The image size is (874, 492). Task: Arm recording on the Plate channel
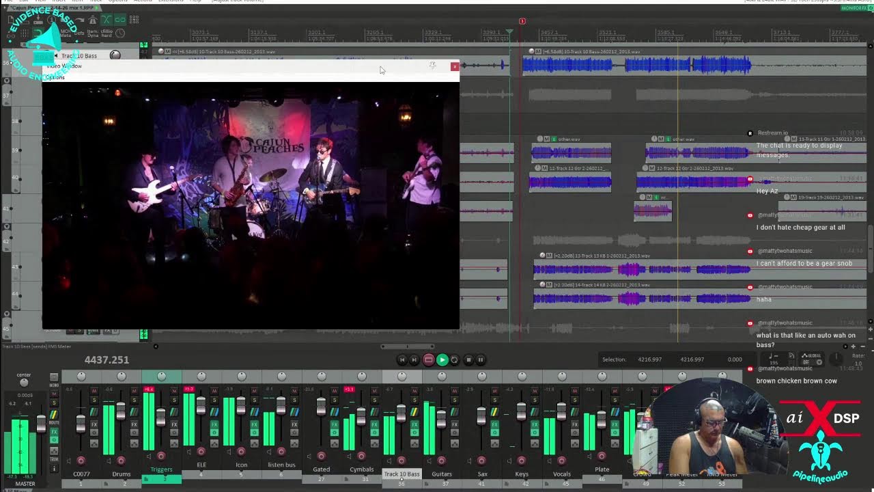pos(602,456)
